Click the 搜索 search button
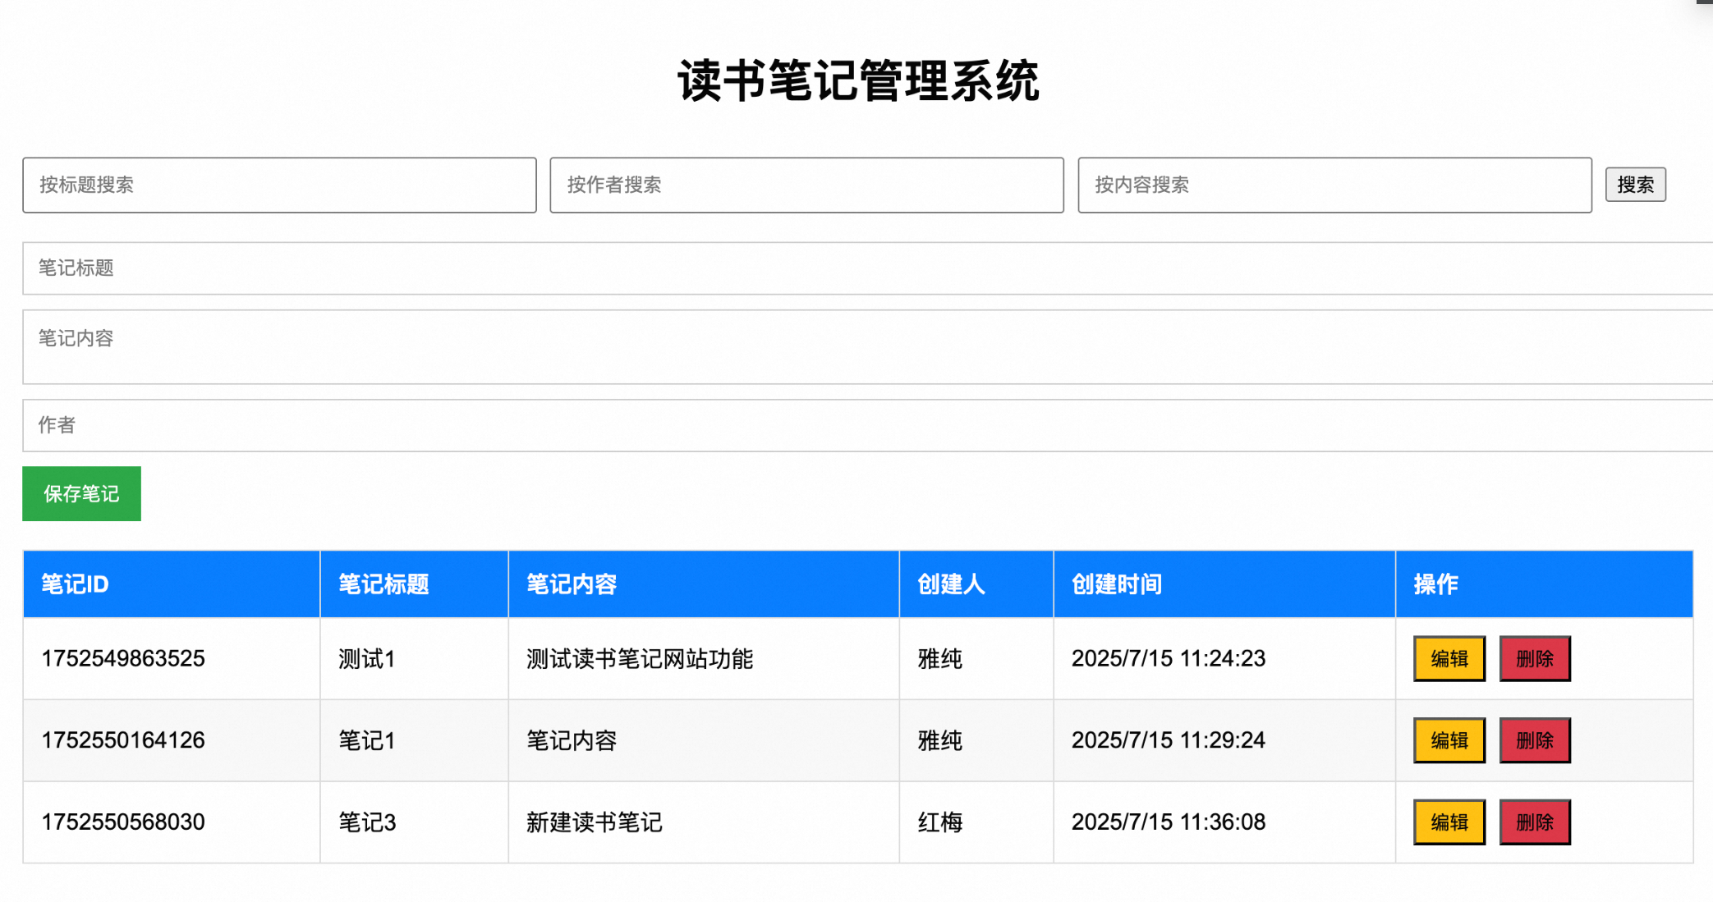This screenshot has width=1713, height=902. [1634, 185]
